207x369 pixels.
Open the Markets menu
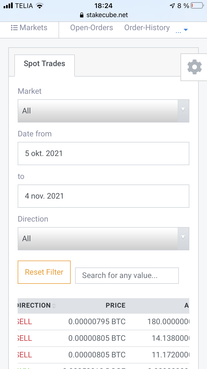(x=29, y=28)
